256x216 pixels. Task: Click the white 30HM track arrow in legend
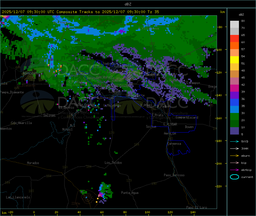click(x=234, y=148)
